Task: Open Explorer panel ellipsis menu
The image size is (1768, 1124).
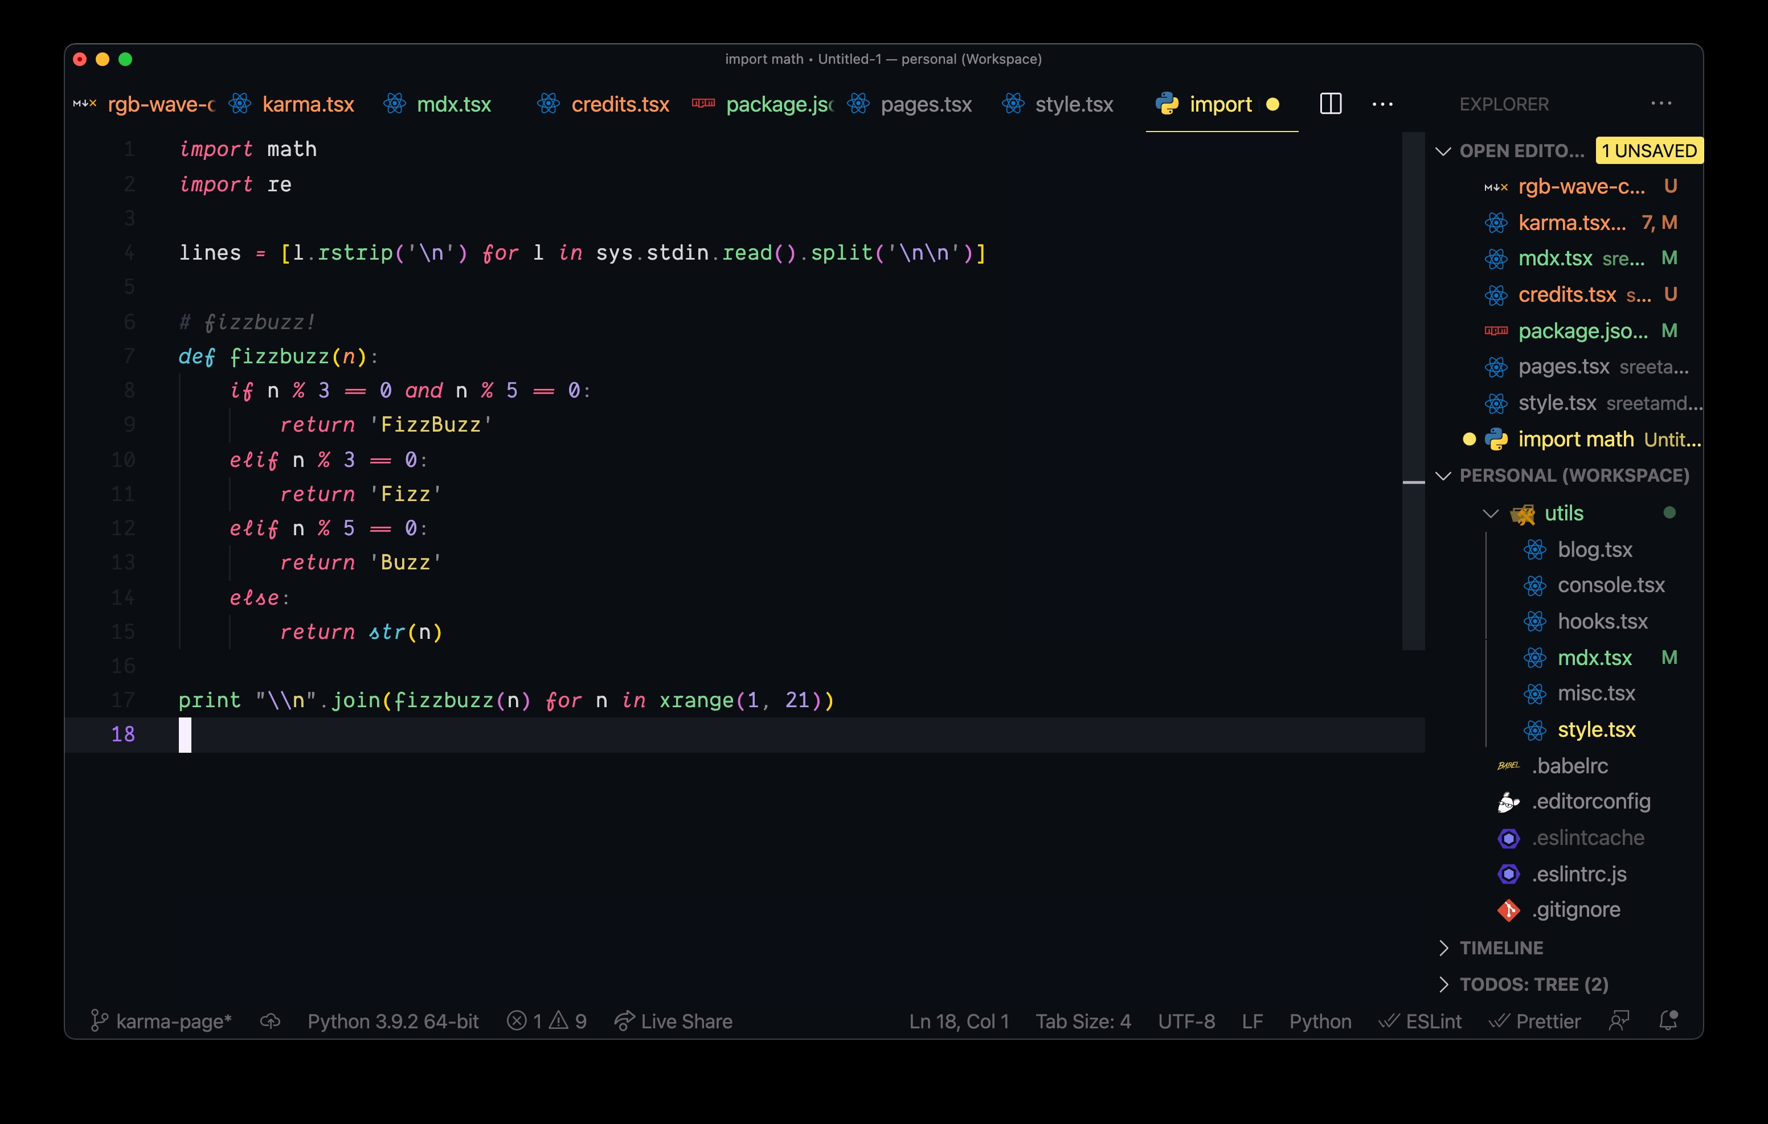Action: [x=1661, y=104]
